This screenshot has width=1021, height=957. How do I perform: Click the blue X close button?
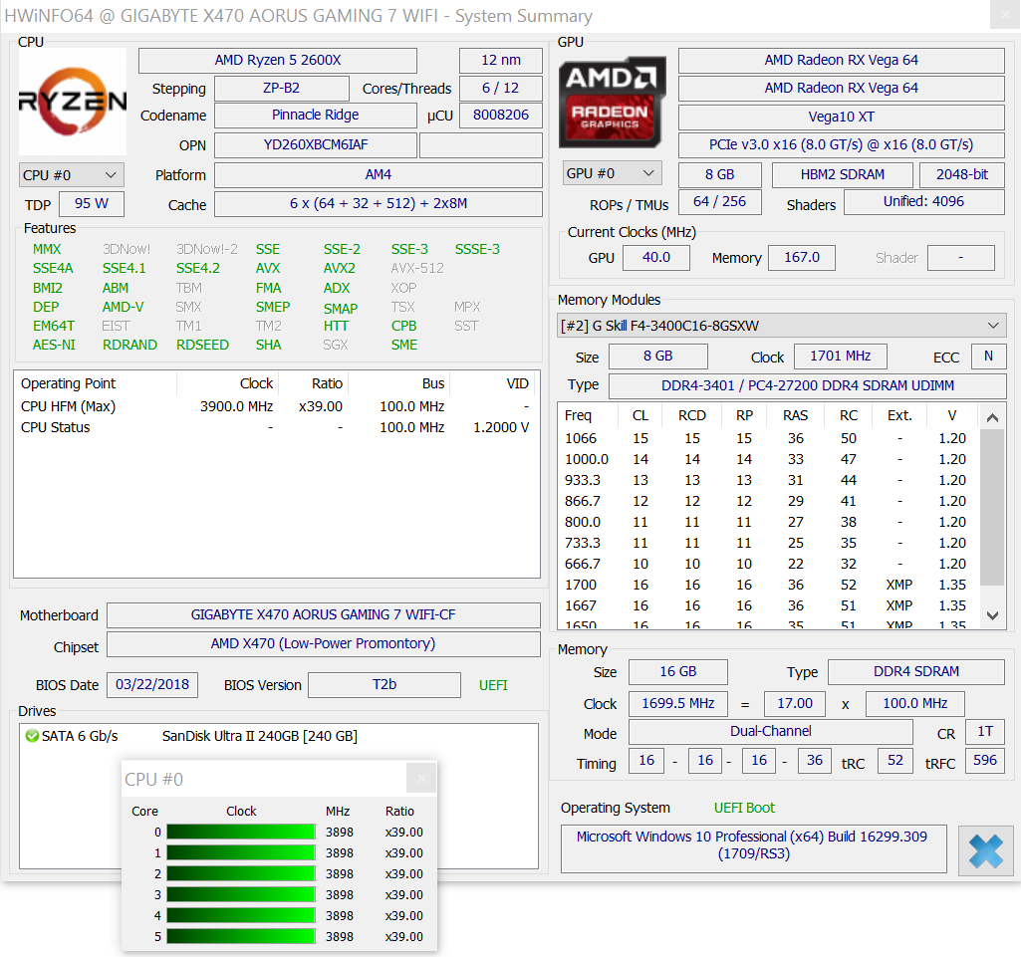click(985, 850)
